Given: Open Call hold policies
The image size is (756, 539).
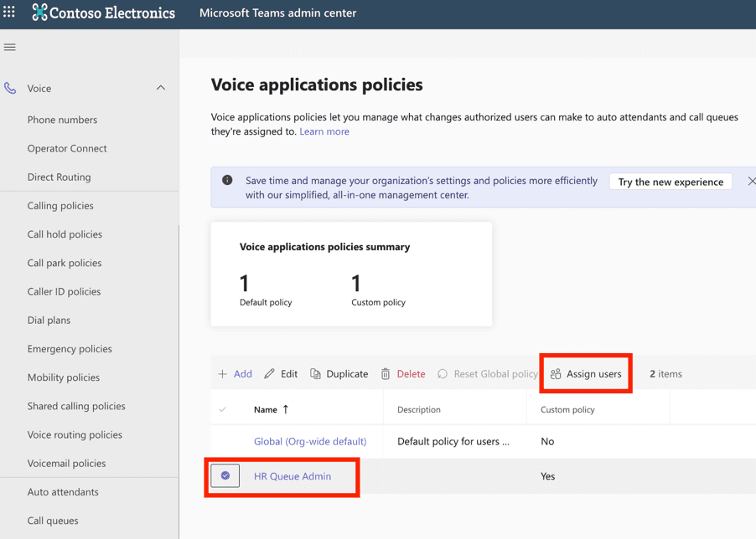Looking at the screenshot, I should click(65, 234).
